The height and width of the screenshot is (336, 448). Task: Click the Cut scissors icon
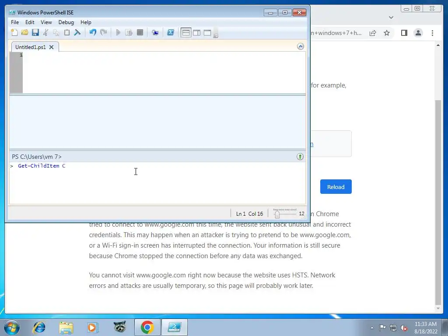click(x=45, y=32)
